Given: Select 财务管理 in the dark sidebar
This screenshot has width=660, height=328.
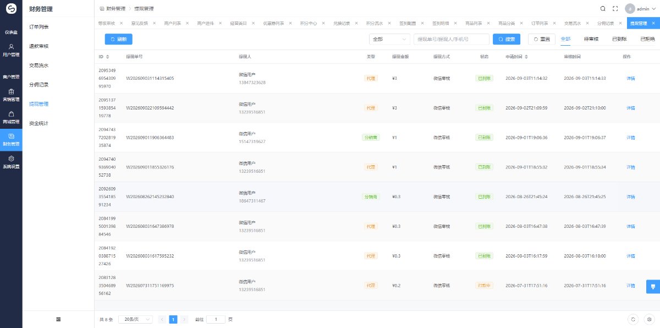Looking at the screenshot, I should coord(11,140).
